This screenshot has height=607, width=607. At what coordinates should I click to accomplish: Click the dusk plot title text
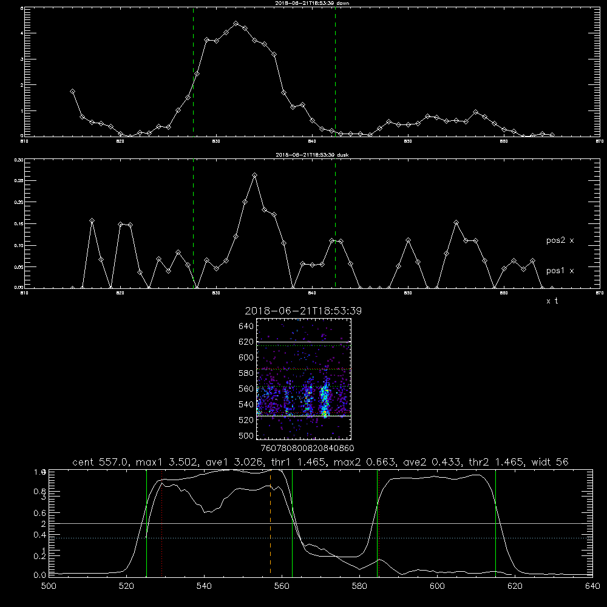[x=312, y=155]
